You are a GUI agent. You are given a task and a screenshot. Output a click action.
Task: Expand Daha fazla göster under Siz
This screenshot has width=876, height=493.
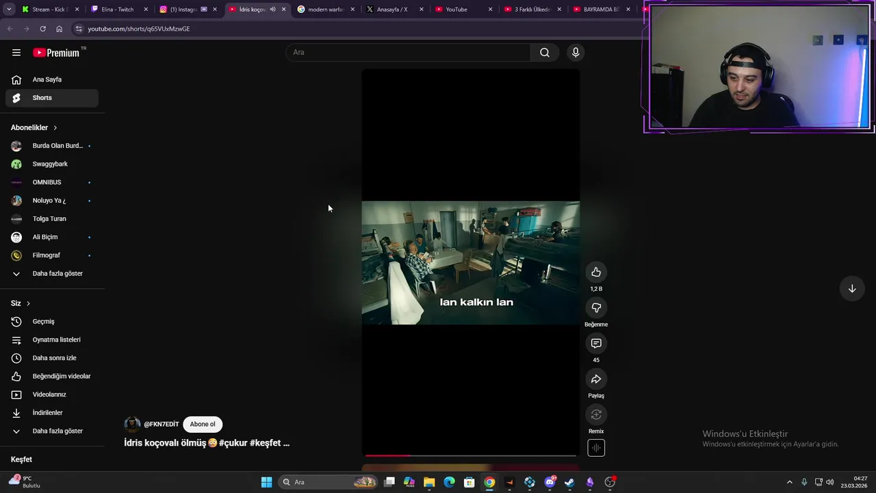click(x=52, y=431)
